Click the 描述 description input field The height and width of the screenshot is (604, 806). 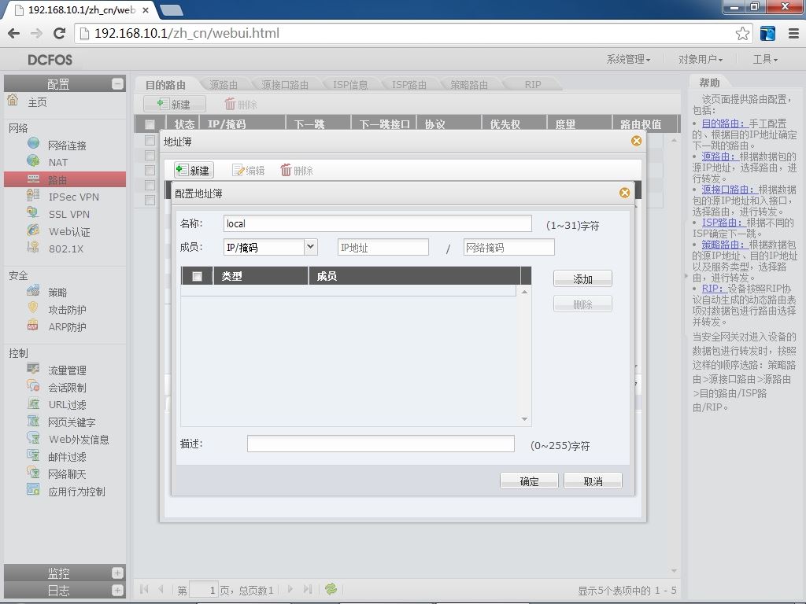(x=380, y=444)
